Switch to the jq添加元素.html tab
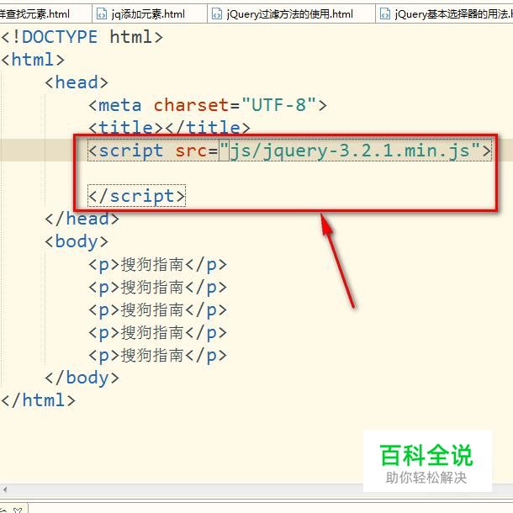 pyautogui.click(x=149, y=14)
